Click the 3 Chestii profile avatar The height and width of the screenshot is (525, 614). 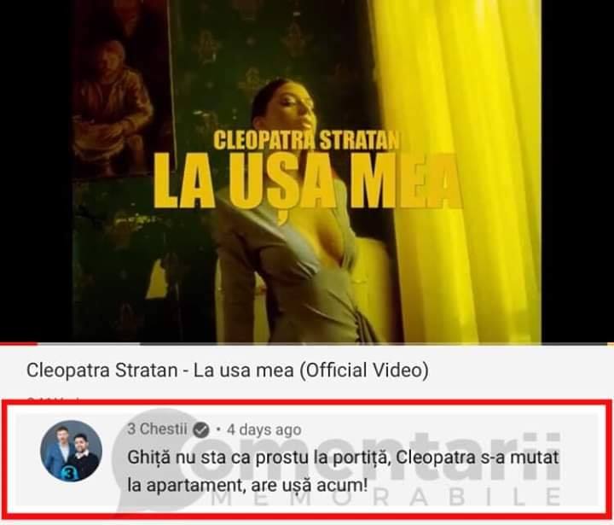[72, 451]
